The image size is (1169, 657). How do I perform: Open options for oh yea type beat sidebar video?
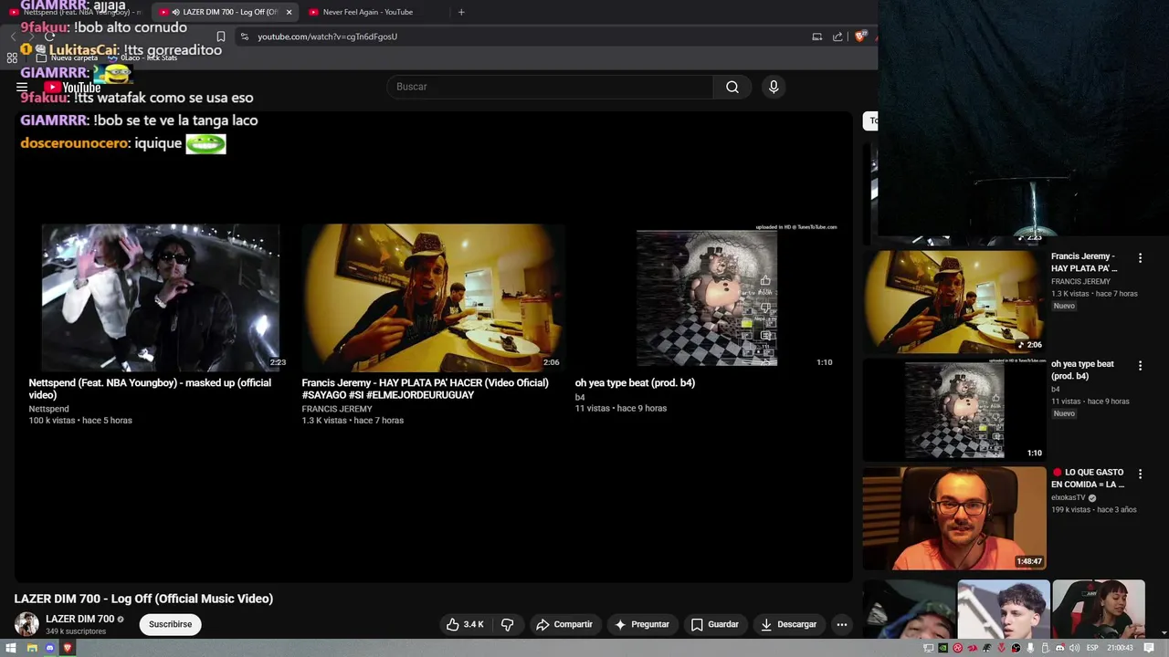pos(1140,365)
